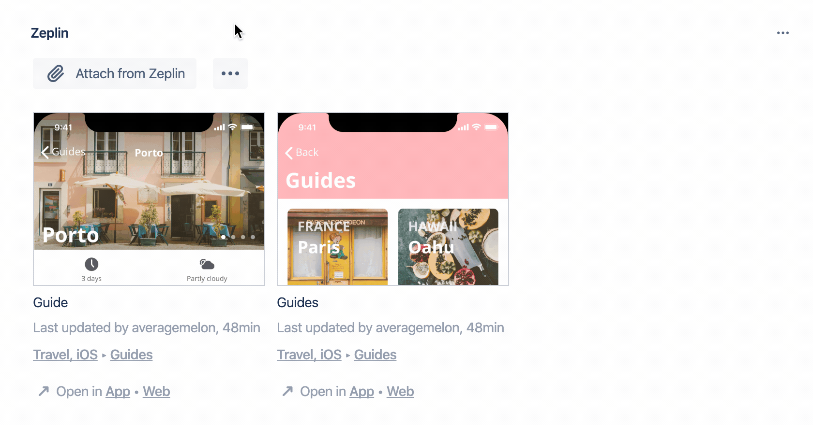Click the paperclip attach icon

pyautogui.click(x=56, y=73)
